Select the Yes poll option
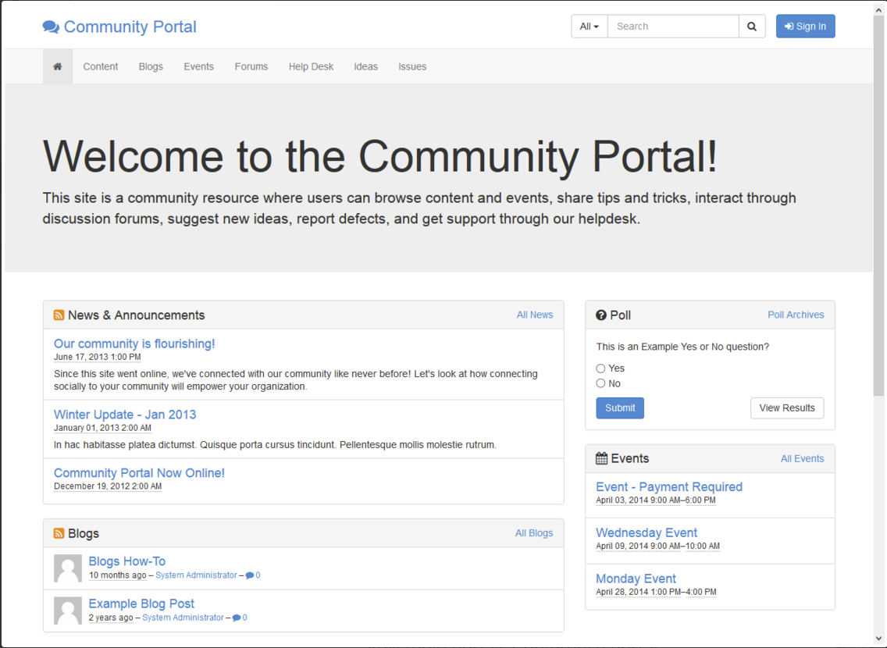Image resolution: width=887 pixels, height=648 pixels. pos(600,368)
